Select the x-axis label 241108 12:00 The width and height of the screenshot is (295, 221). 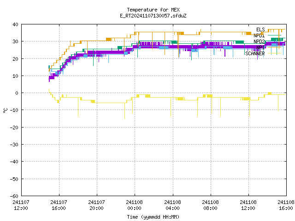point(248,205)
